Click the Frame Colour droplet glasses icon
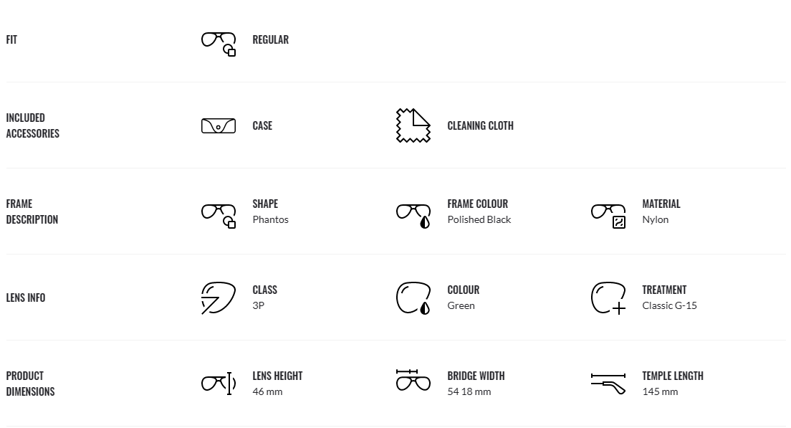Image resolution: width=791 pixels, height=428 pixels. point(413,216)
